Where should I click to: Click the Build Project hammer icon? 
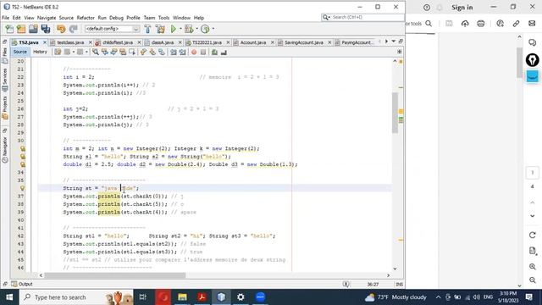[x=147, y=29]
